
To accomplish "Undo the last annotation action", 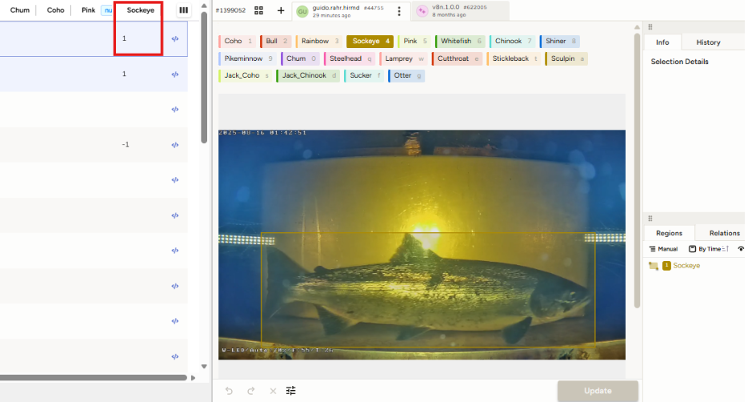I will 229,391.
